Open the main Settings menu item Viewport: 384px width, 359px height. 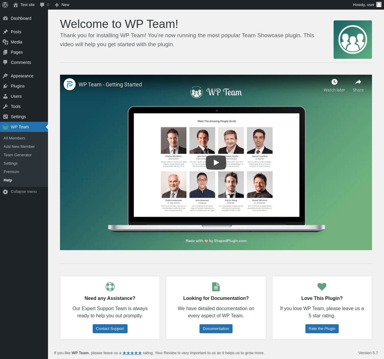[24, 117]
